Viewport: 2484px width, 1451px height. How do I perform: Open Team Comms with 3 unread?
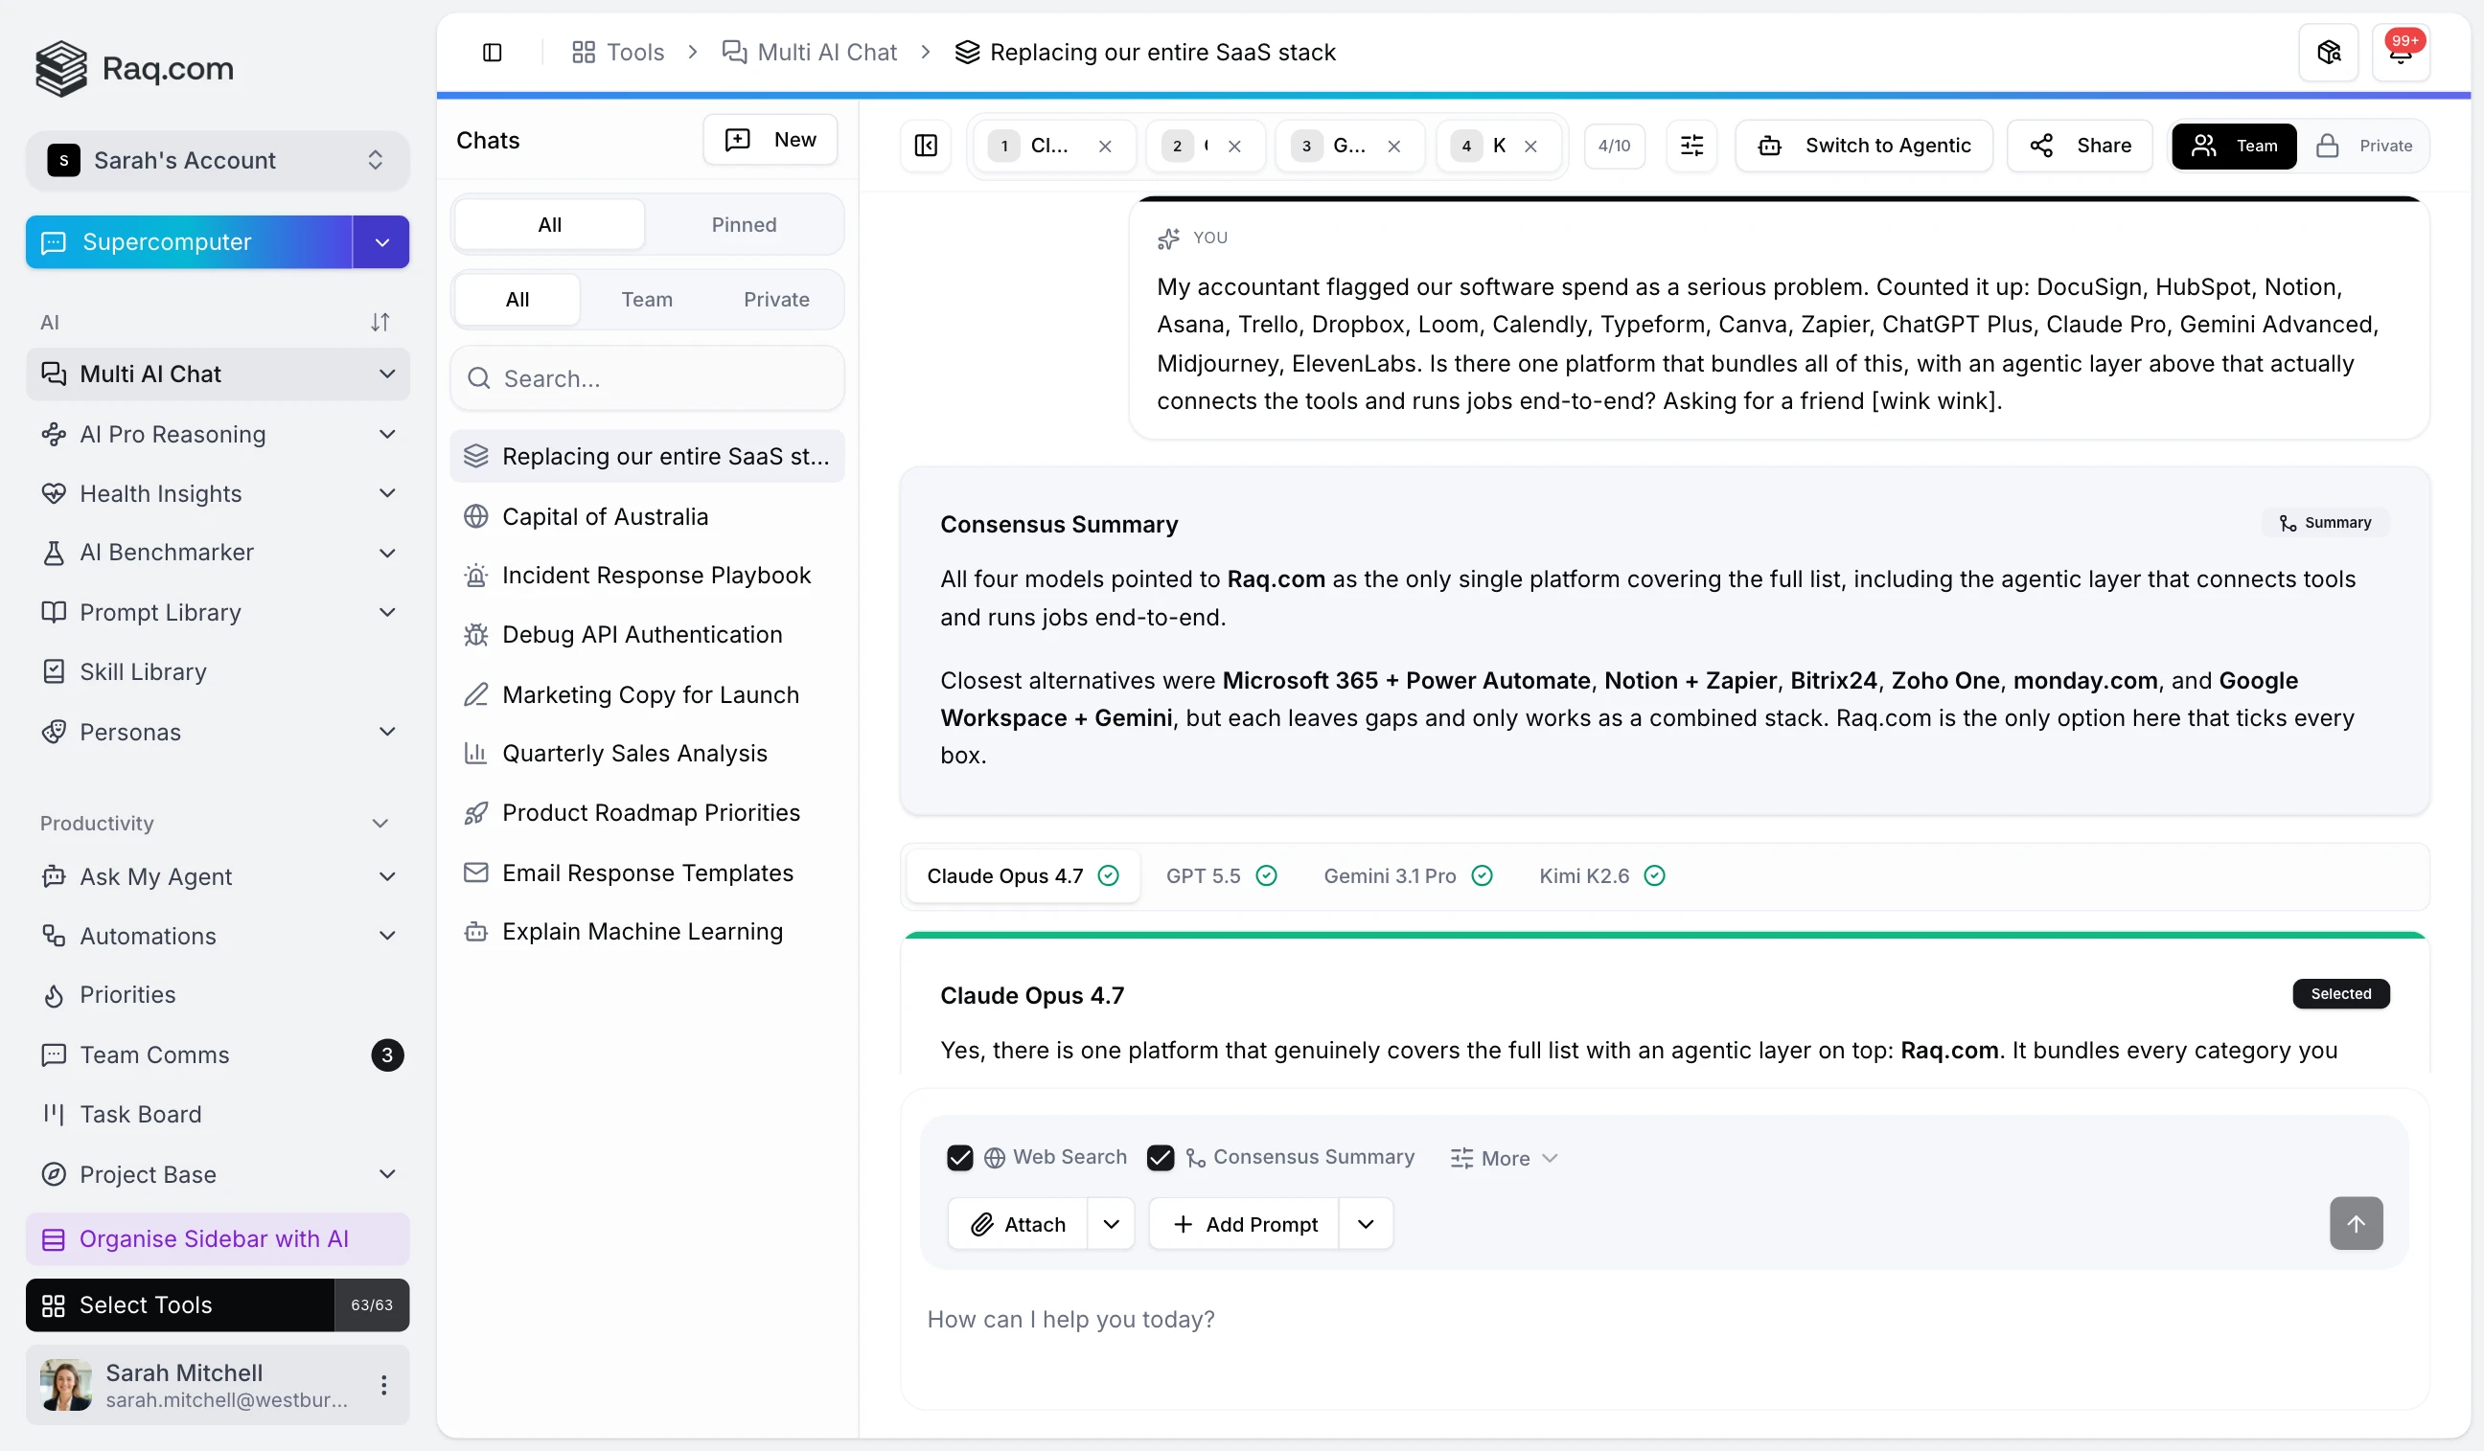coord(218,1055)
